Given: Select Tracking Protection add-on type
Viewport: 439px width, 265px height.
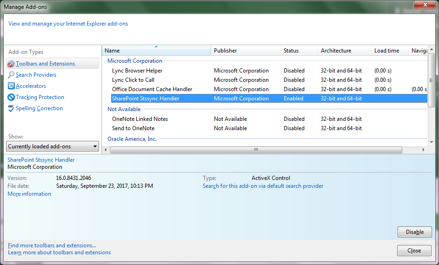Looking at the screenshot, I should 40,97.
